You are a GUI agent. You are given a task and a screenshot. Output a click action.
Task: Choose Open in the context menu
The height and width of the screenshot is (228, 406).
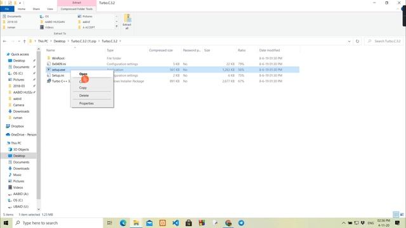coord(83,74)
